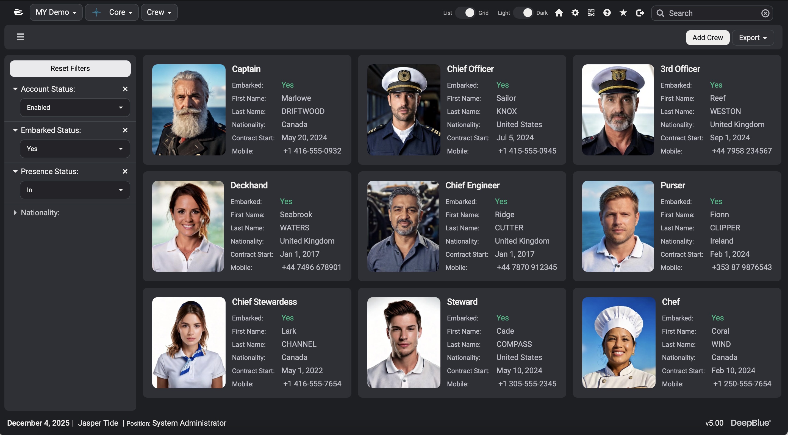Open settings with the gear icon

[575, 13]
